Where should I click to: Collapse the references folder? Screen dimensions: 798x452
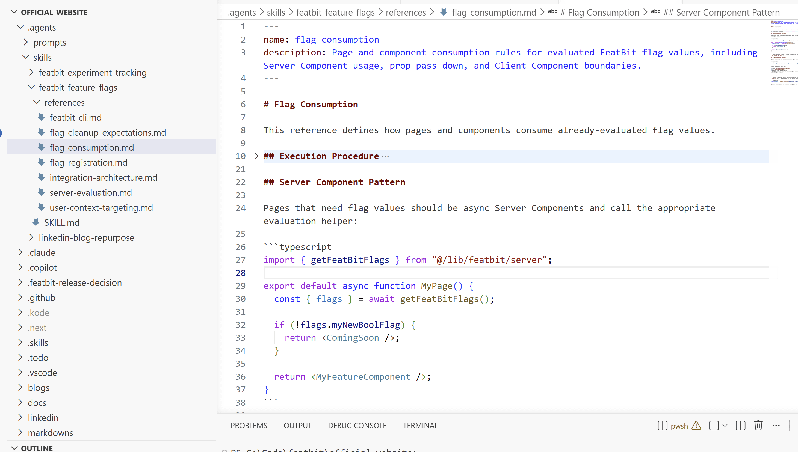click(37, 102)
